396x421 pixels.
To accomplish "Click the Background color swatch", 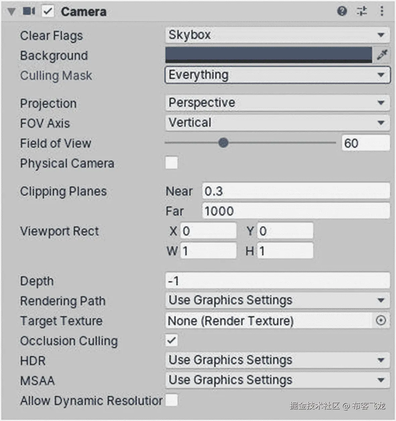I will click(269, 55).
